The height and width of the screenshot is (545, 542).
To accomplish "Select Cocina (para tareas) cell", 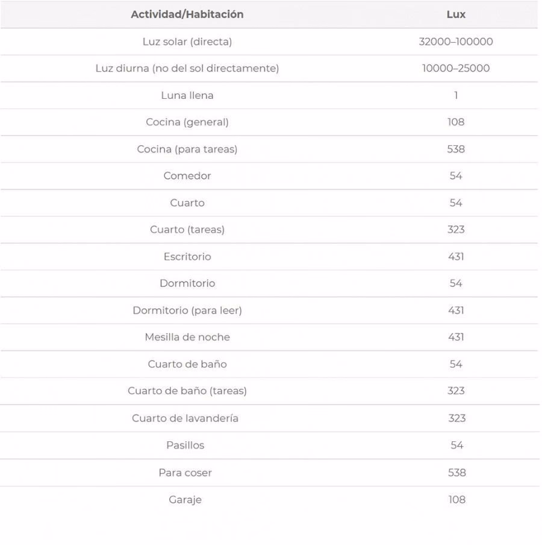I will tap(187, 149).
